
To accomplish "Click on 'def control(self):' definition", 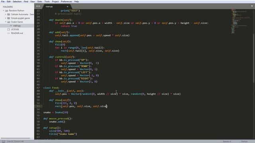I will coord(62,57).
